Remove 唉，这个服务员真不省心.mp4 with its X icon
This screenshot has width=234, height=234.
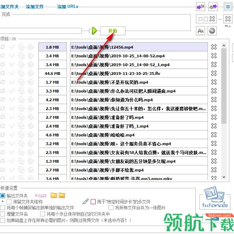(214, 143)
